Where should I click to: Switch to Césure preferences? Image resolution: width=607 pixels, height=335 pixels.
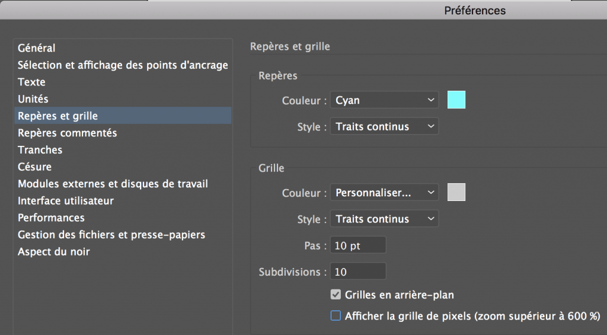(x=34, y=167)
